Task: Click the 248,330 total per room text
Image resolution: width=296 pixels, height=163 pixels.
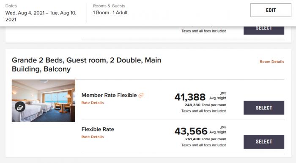Action: point(206,105)
